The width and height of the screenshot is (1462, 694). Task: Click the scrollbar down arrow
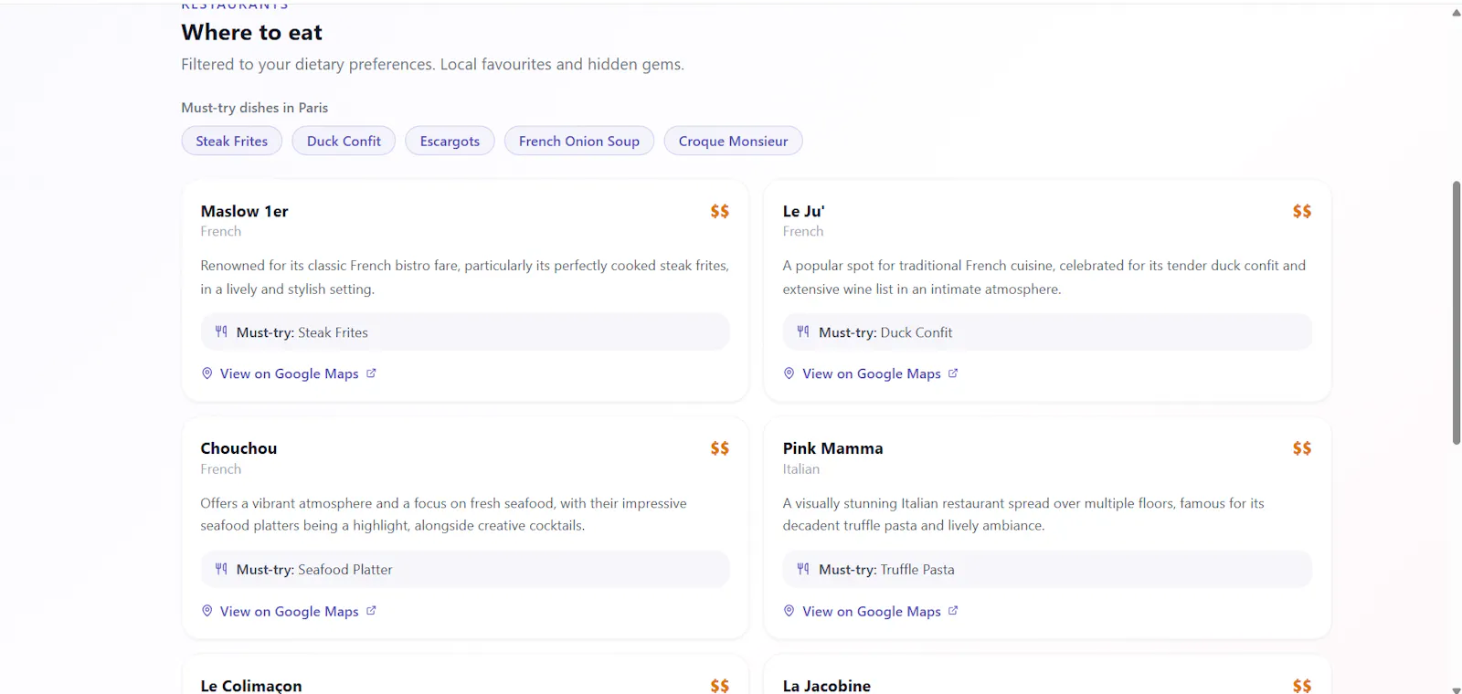(1457, 689)
